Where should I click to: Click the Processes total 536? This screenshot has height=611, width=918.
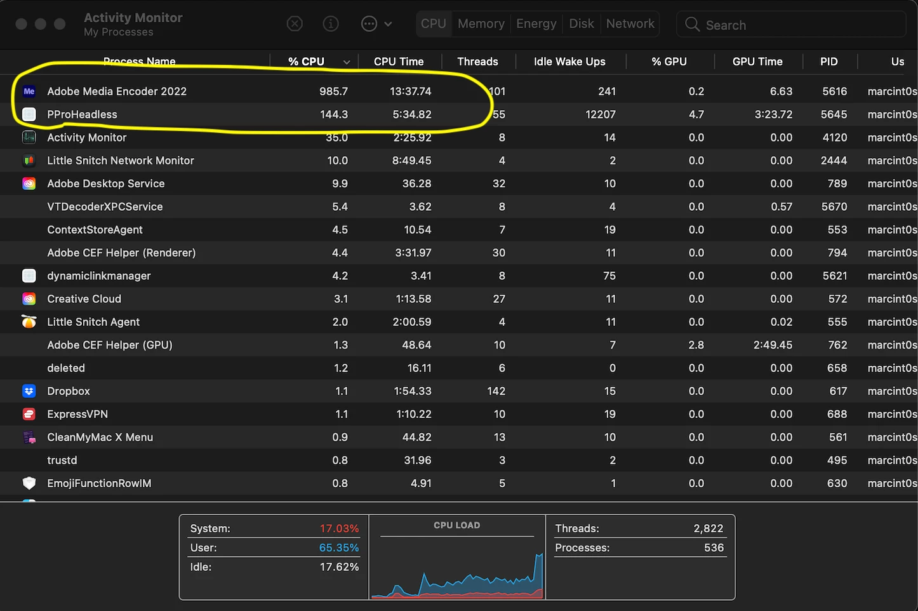pyautogui.click(x=714, y=547)
